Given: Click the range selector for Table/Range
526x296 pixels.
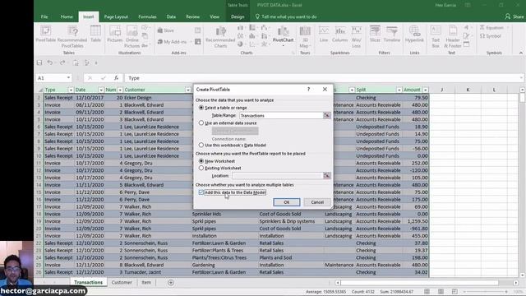Looking at the screenshot, I should coord(326,115).
